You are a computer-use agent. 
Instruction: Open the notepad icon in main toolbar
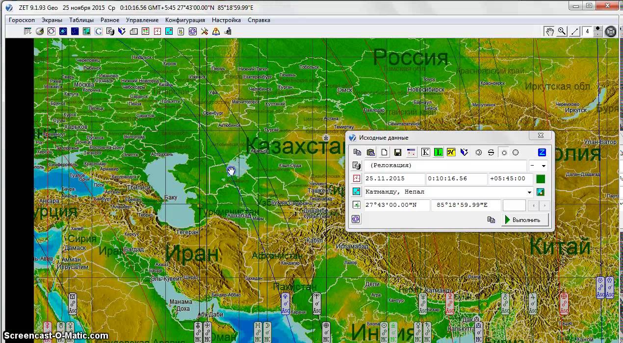tap(181, 31)
